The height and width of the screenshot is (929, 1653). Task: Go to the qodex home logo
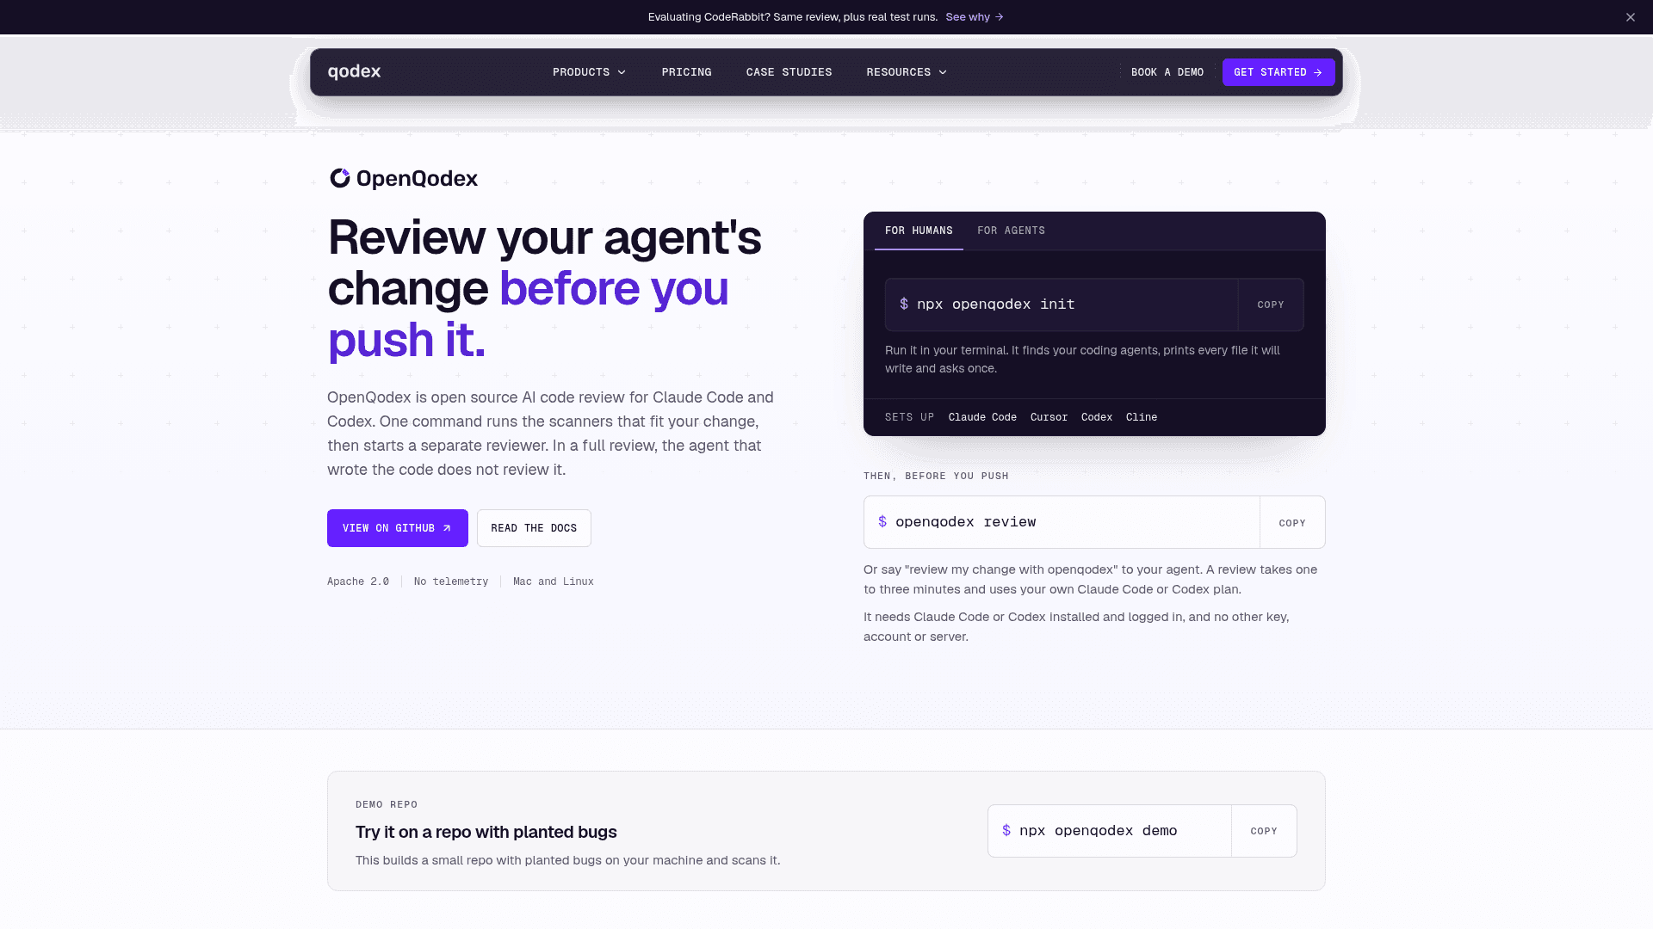[354, 71]
